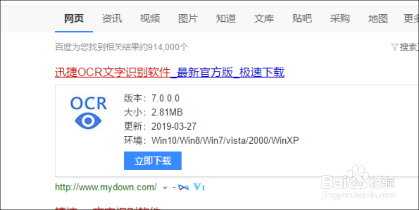Open the 知道 tab
The height and width of the screenshot is (210, 419).
(x=226, y=18)
